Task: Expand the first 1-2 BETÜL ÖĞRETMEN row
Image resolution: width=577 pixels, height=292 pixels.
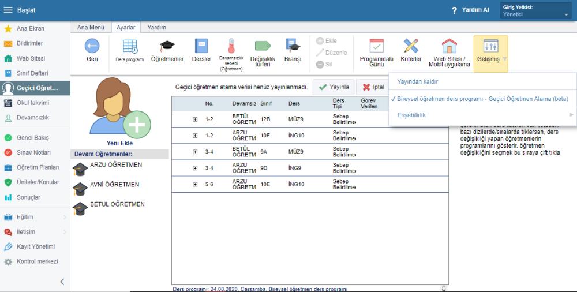Action: pyautogui.click(x=195, y=119)
